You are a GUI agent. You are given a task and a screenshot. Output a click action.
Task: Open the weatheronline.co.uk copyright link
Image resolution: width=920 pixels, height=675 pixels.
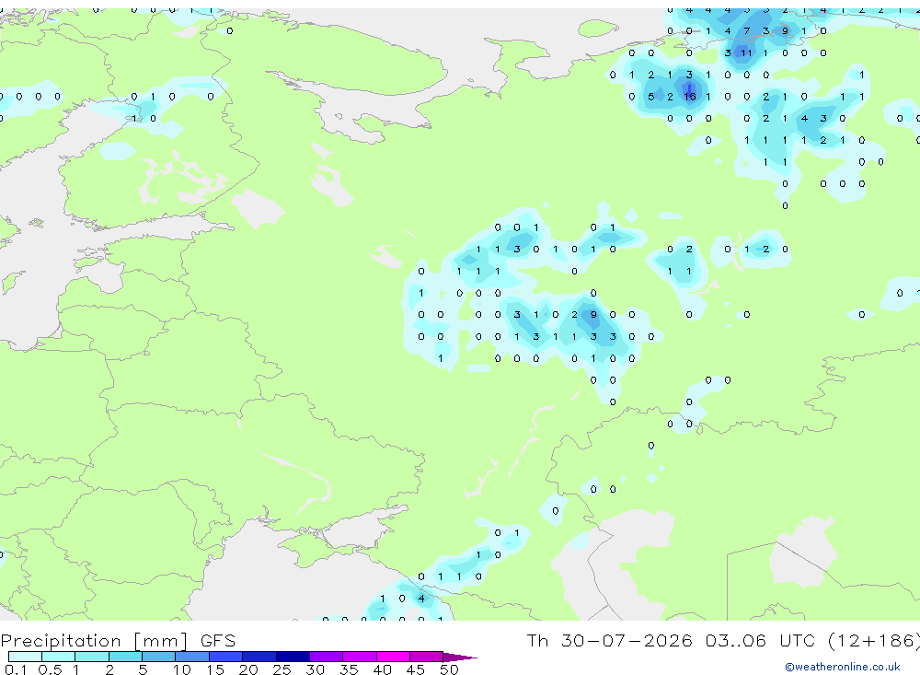pos(843,667)
